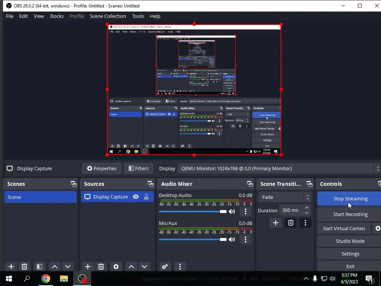Move source up arrow
The image size is (381, 286).
coord(131,267)
